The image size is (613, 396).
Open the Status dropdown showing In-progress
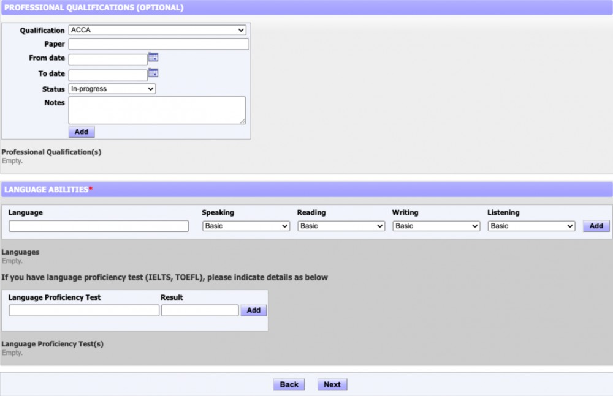tap(112, 89)
